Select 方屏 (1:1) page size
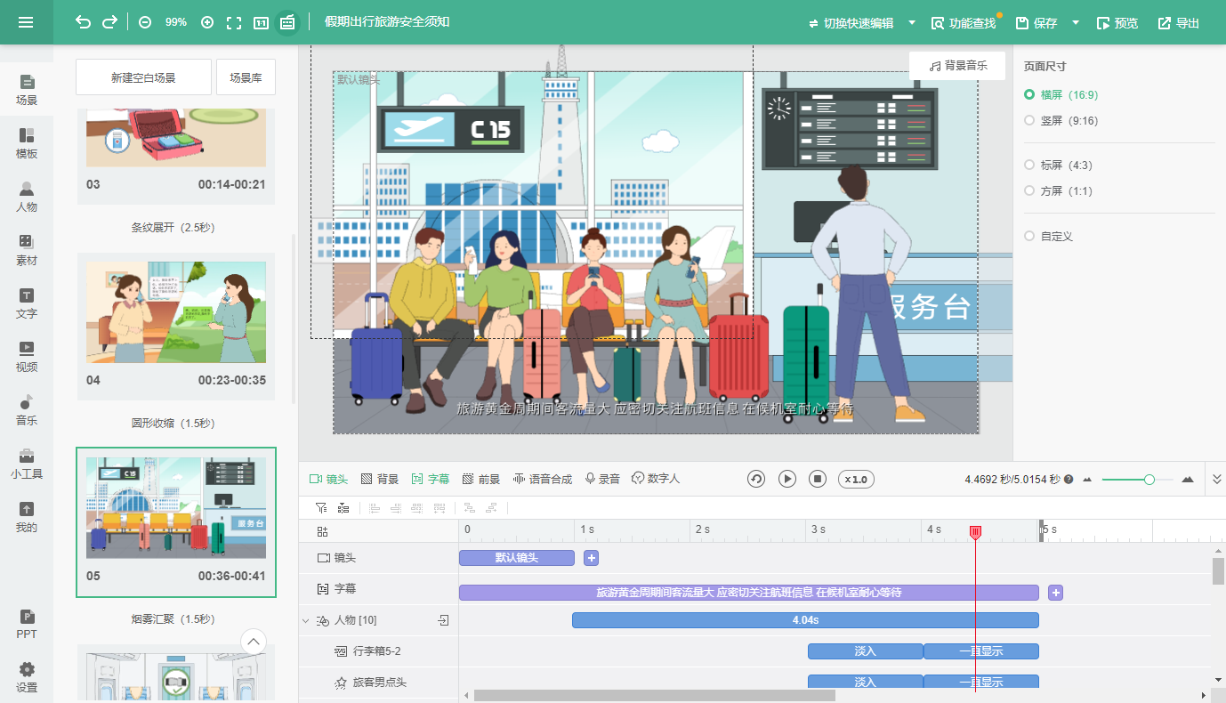Screen dimensions: 1226x703 point(1059,190)
